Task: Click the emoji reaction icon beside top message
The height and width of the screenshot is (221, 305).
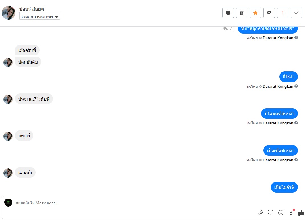Action: (x=232, y=28)
